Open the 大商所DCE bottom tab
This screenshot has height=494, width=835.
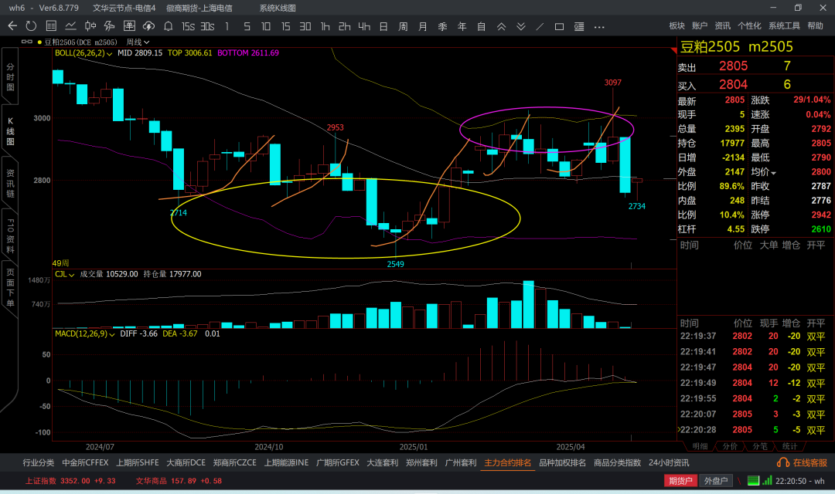click(186, 463)
